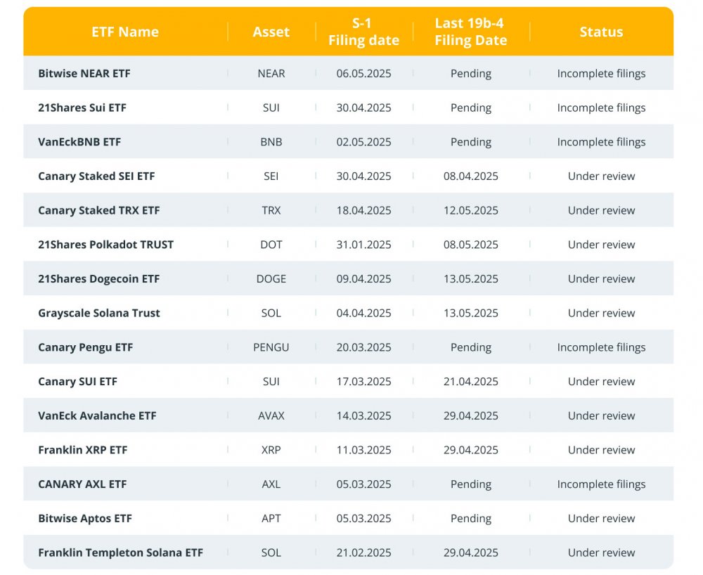Click the Asset column header

[x=271, y=32]
